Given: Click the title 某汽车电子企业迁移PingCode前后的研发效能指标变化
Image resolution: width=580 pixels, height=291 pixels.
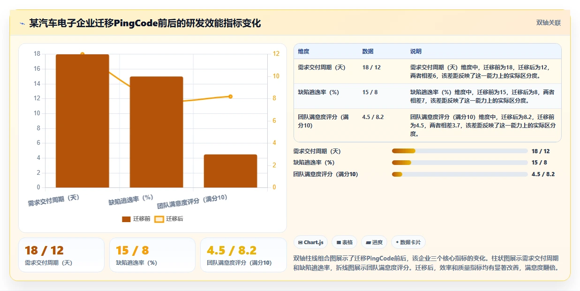Looking at the screenshot, I should click(145, 23).
